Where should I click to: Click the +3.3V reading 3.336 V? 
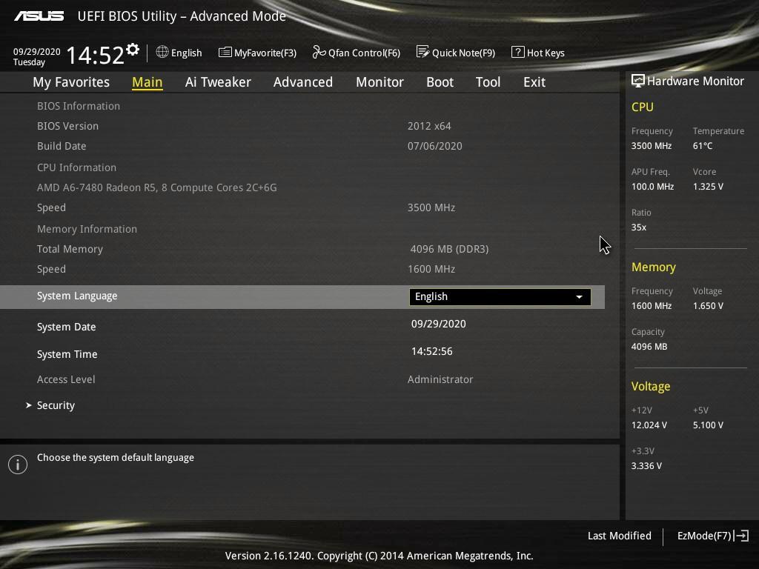[646, 466]
